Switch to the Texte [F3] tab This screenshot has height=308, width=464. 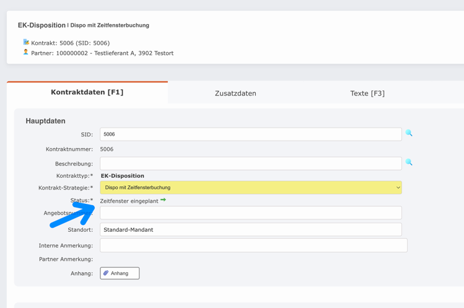click(x=367, y=94)
